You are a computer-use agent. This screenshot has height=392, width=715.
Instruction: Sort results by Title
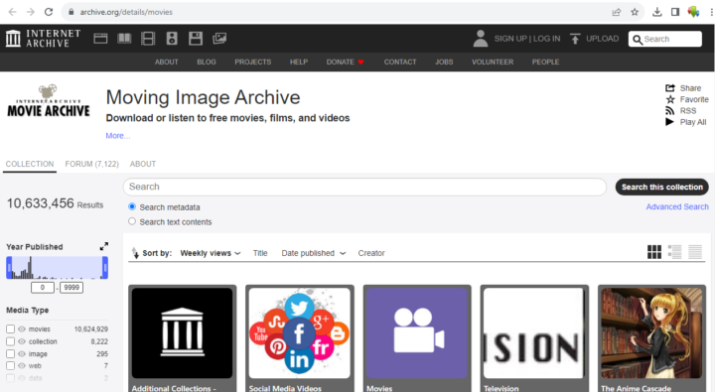point(260,253)
